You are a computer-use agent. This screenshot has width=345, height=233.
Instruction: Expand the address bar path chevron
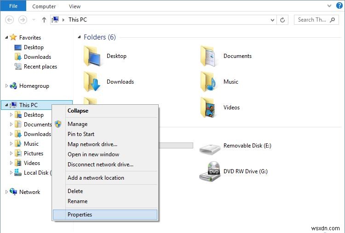(x=63, y=20)
